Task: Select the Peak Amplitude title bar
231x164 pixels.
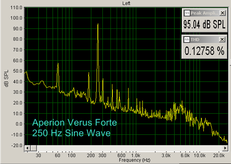Action: 205,13
